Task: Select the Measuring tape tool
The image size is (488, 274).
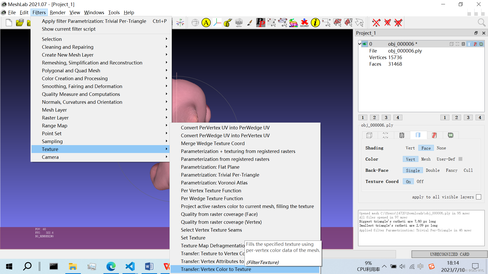Action: click(x=228, y=23)
